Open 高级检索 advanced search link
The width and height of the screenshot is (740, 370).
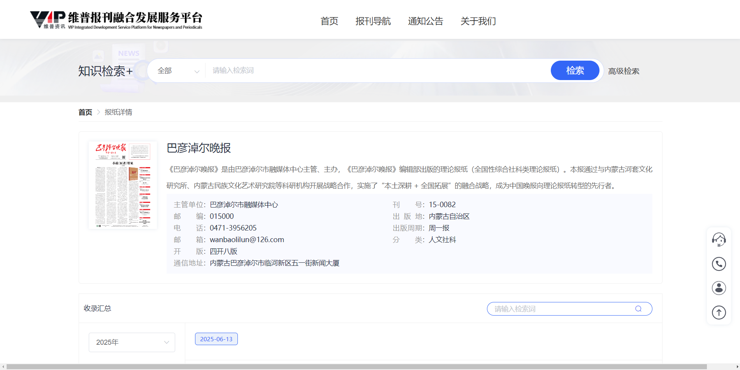[x=624, y=71]
